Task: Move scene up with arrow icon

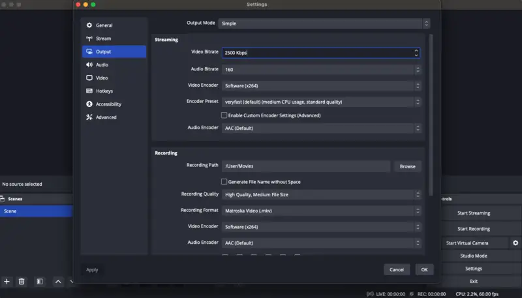Action: [58, 282]
